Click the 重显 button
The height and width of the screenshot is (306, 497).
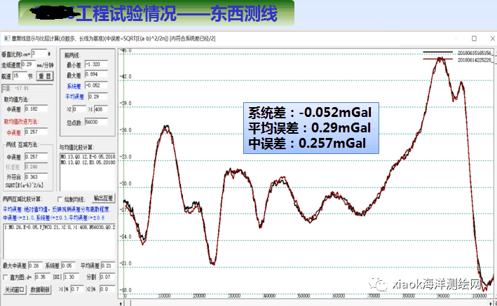click(46, 76)
